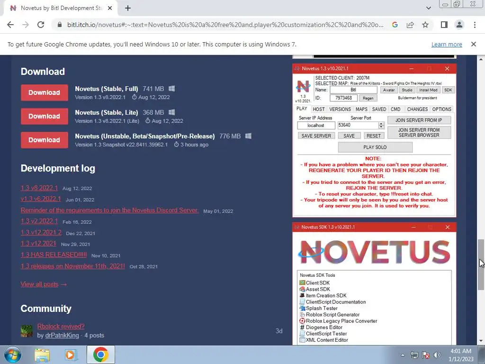The image size is (485, 364).
Task: Click the Windows icon beside Stable Lite size
Action: 171,112
